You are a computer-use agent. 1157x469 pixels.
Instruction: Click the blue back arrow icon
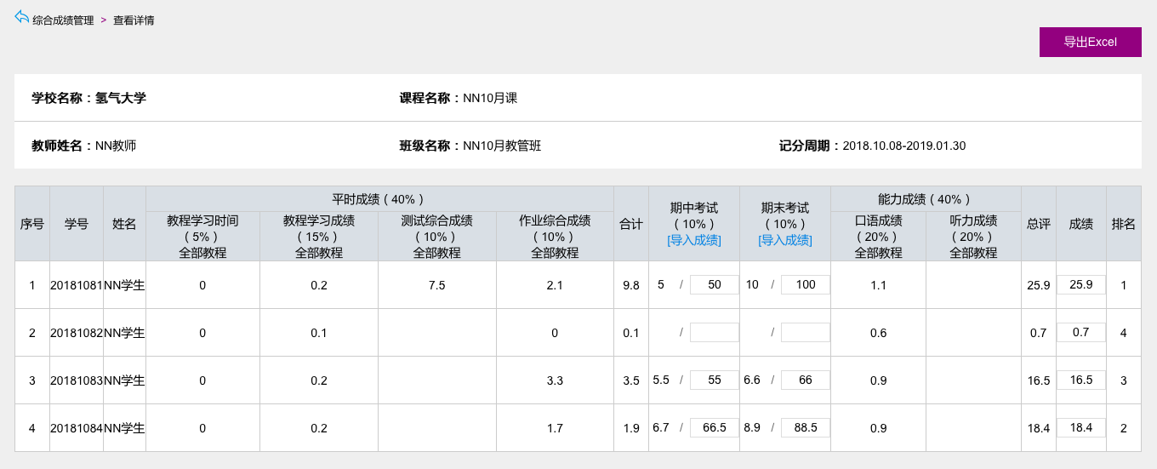21,16
